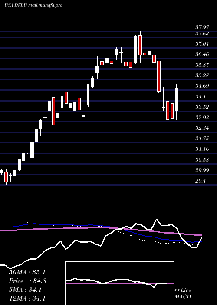
Task: Click inside the Live MACD inset chart
Action: [x=119, y=283]
